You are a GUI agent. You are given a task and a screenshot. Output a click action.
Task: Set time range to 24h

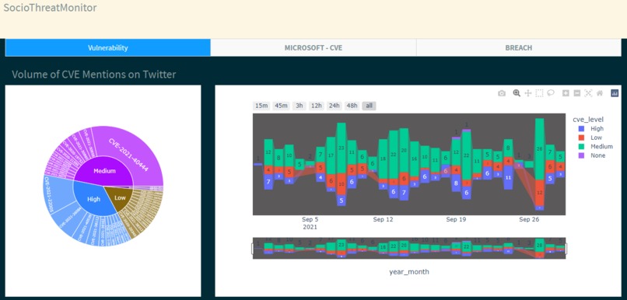(x=335, y=106)
